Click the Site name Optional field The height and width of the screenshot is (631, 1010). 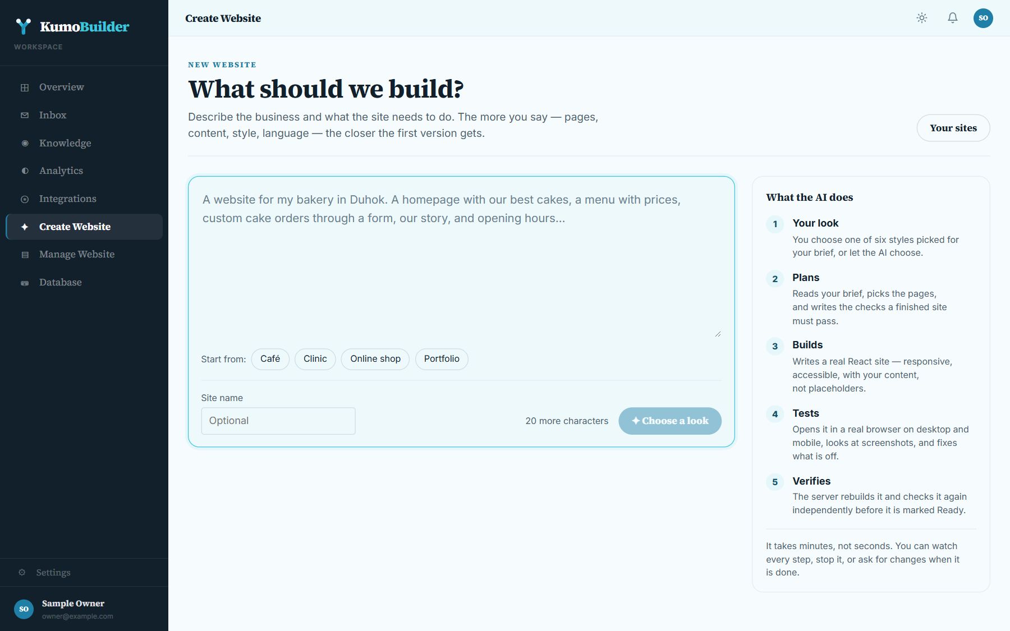278,421
